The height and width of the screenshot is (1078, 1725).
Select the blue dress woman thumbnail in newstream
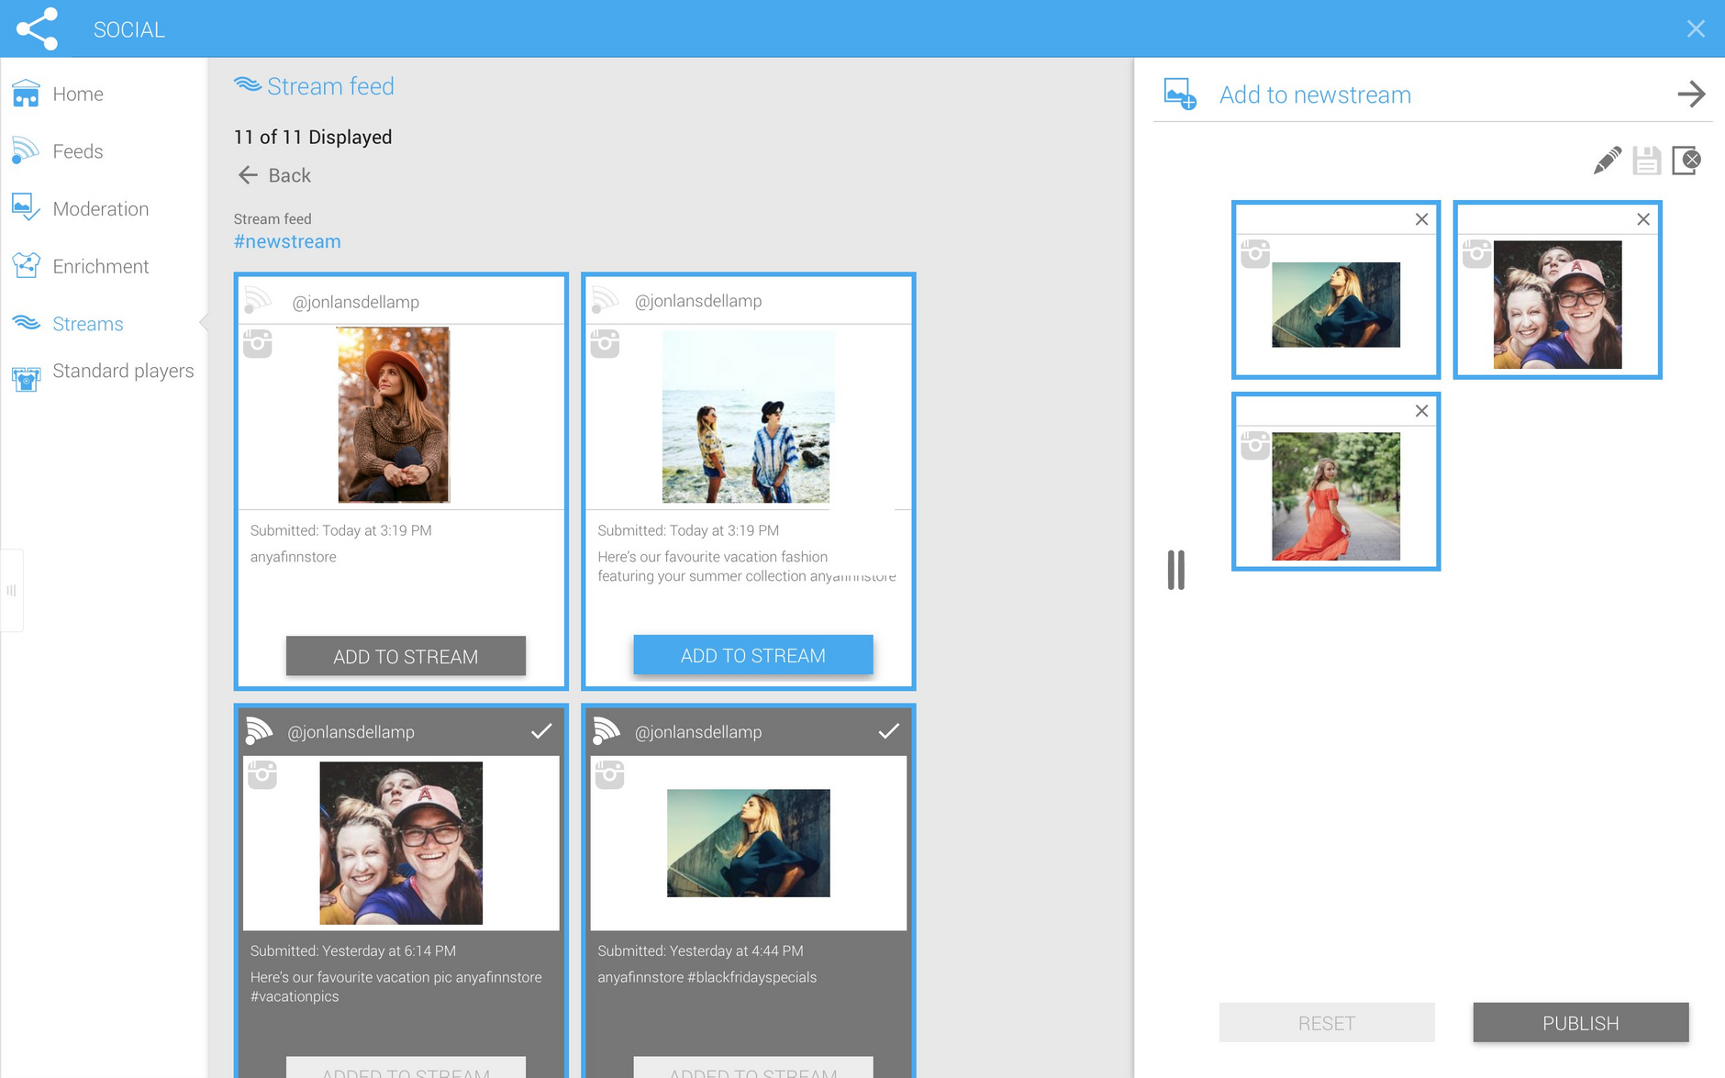pos(1336,305)
